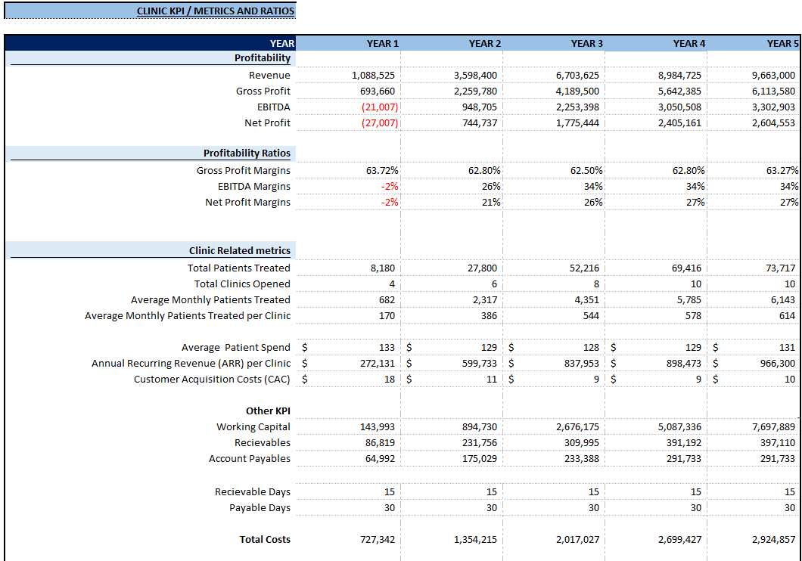Click the Gross Profit value 693,660

click(379, 91)
